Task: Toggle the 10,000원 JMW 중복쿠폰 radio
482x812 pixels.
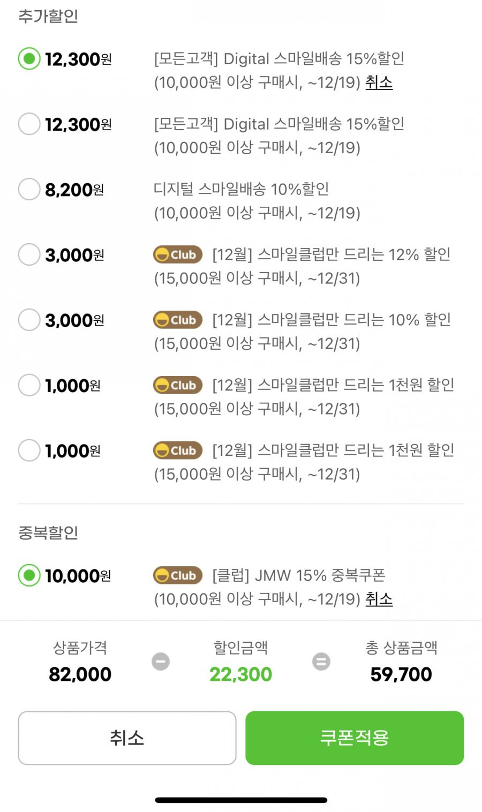Action: click(29, 575)
